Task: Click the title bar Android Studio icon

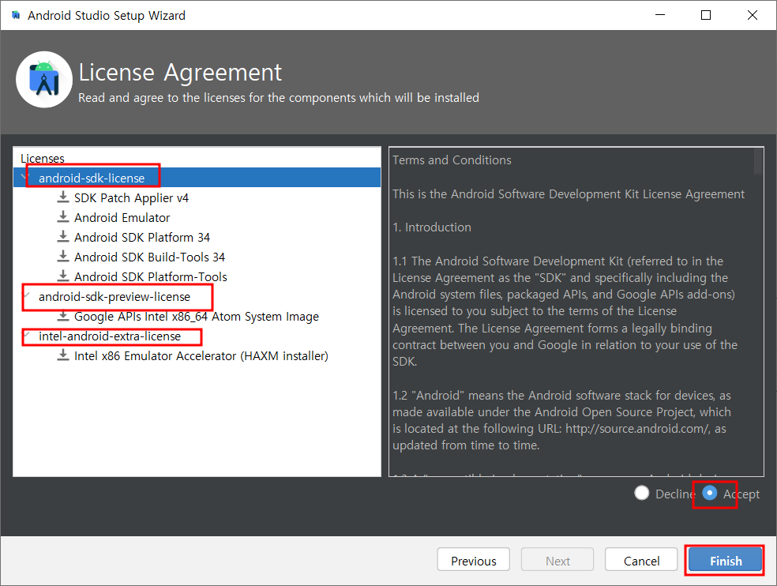Action: pos(16,15)
